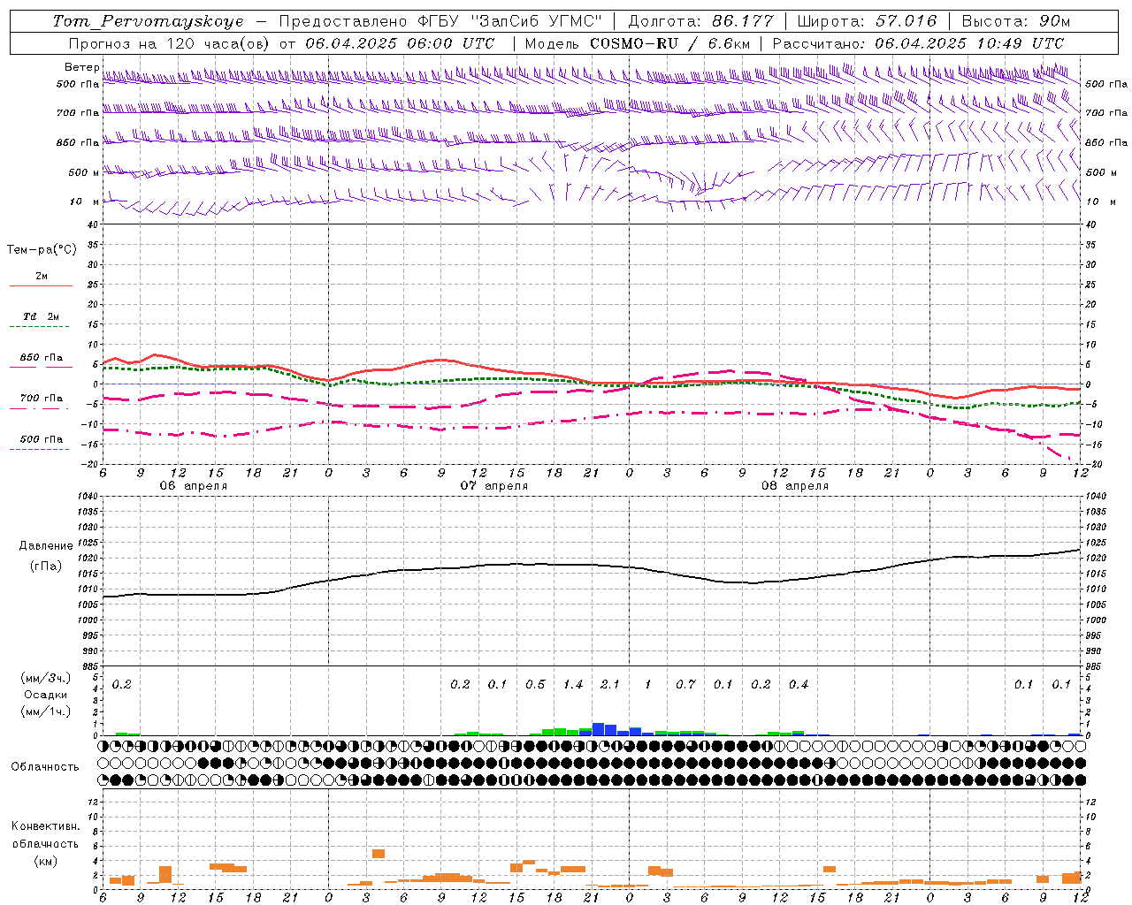Viewport: 1132px width, 905px height.
Task: Click the "Тем-ра(°C)" axis title
Action: point(42,250)
